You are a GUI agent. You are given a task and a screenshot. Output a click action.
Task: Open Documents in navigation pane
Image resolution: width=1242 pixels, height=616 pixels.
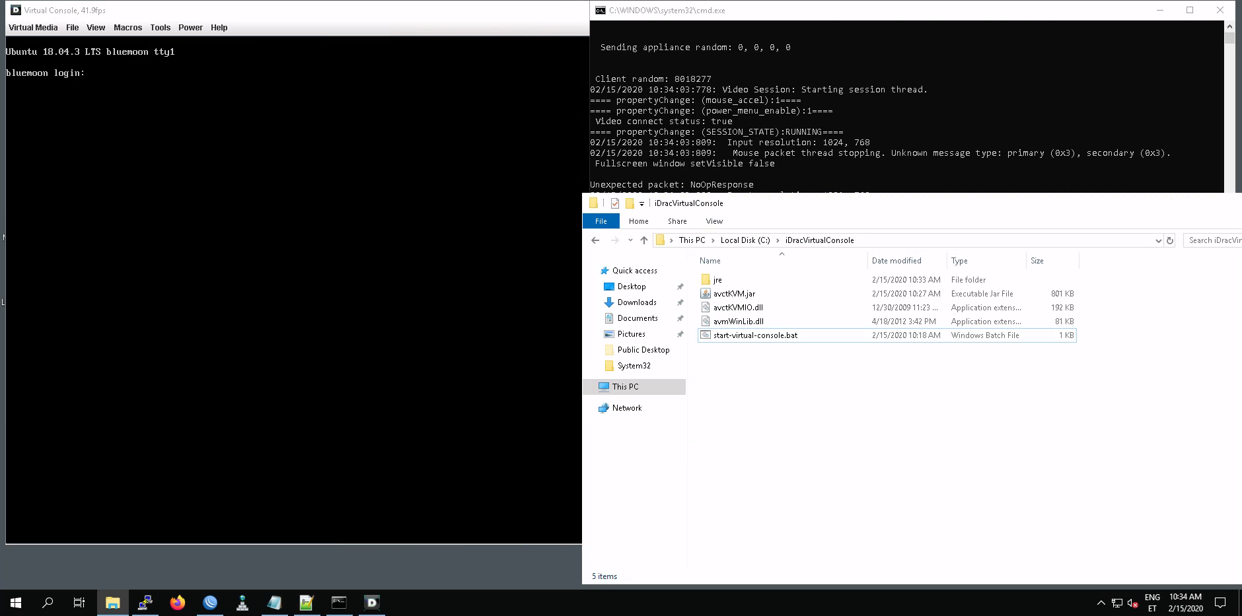click(638, 318)
